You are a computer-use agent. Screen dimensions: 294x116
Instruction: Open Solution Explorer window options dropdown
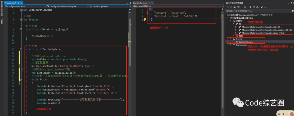[288, 3]
